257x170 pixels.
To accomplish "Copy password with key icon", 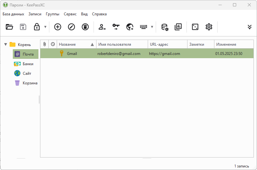I will click(x=116, y=27).
